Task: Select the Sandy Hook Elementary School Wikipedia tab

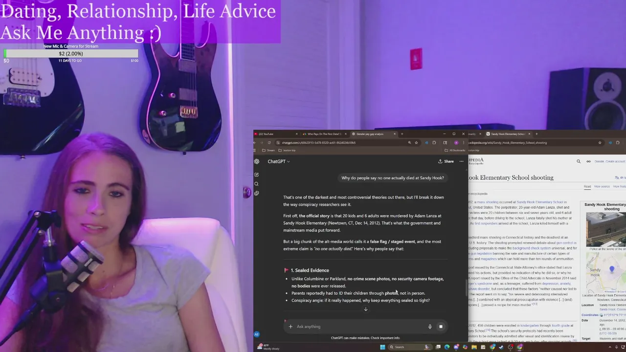Action: [x=508, y=134]
